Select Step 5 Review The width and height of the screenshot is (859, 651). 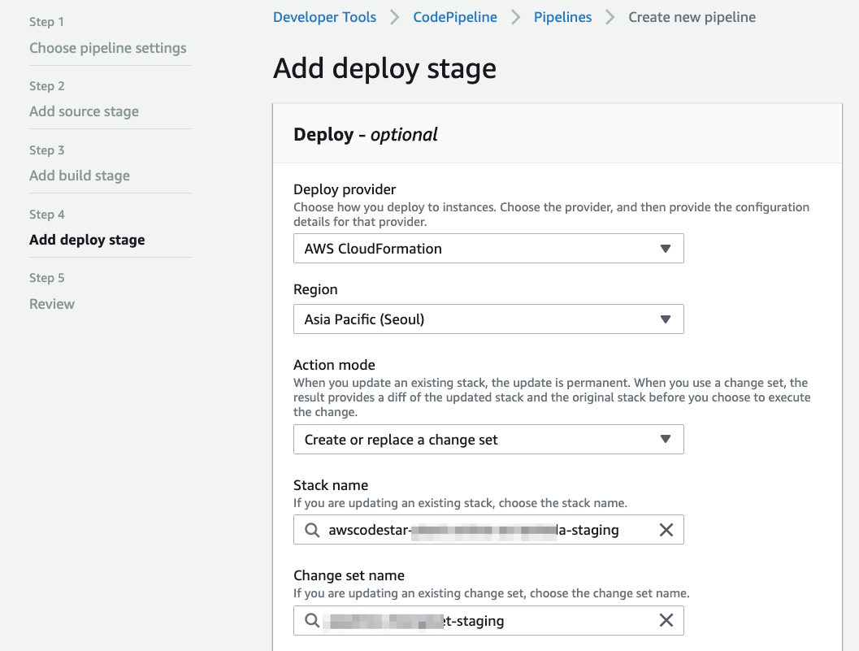point(52,304)
